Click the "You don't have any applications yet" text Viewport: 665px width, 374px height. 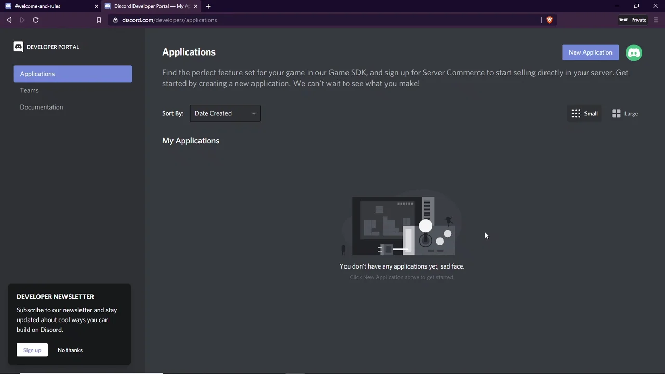402,266
